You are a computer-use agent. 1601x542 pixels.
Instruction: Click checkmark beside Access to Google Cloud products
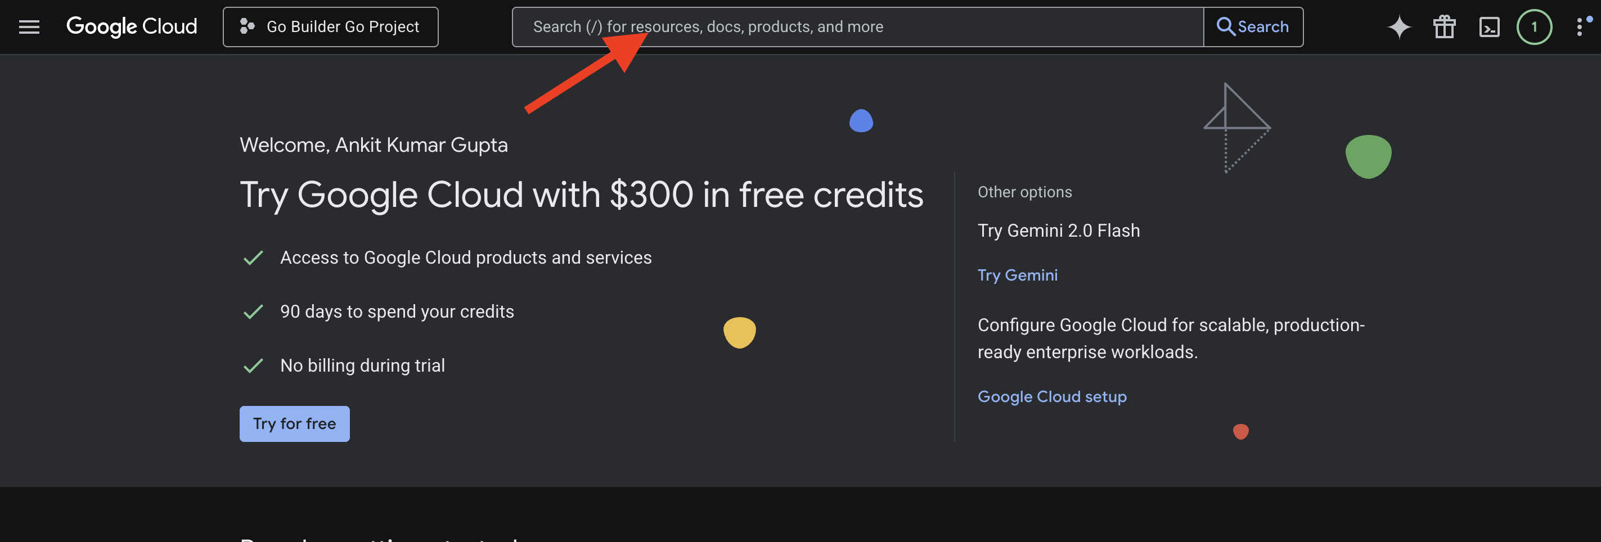click(253, 257)
